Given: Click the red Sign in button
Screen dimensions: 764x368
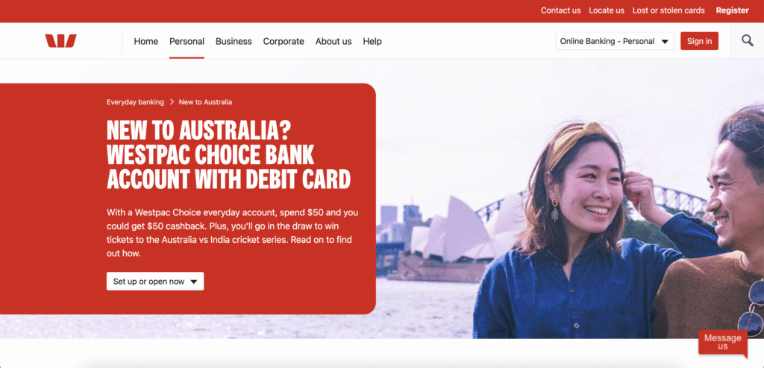Looking at the screenshot, I should 699,42.
